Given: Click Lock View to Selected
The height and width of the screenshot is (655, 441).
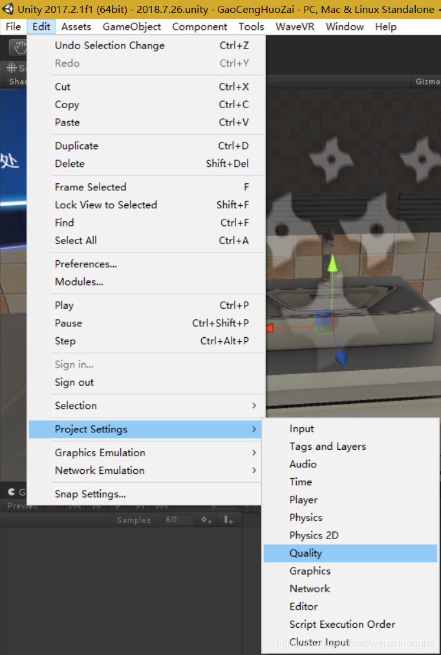Looking at the screenshot, I should point(145,205).
